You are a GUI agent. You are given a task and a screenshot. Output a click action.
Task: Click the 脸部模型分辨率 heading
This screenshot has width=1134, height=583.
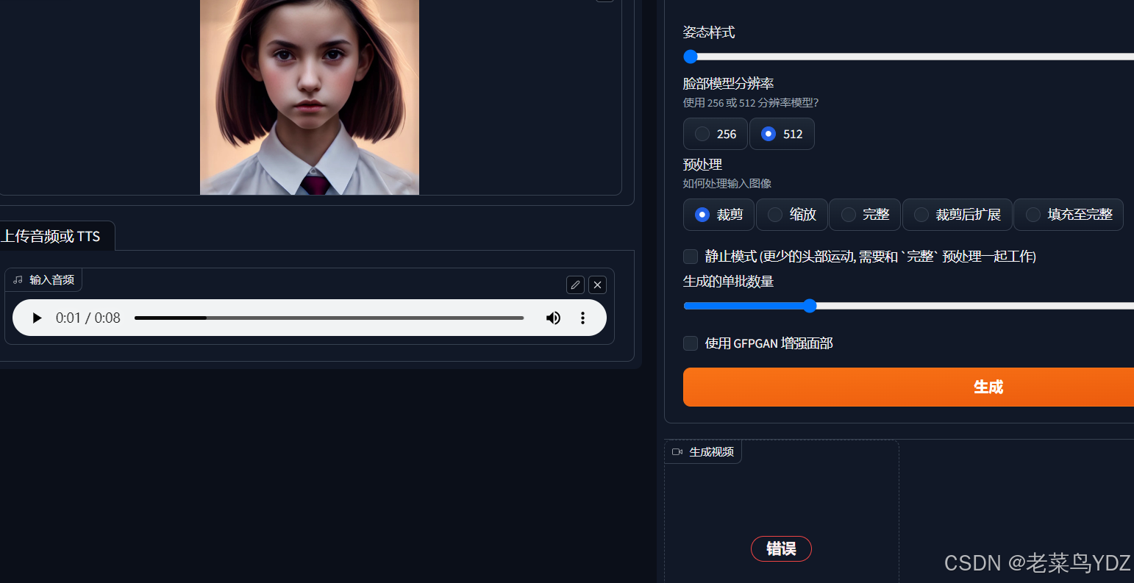point(728,84)
